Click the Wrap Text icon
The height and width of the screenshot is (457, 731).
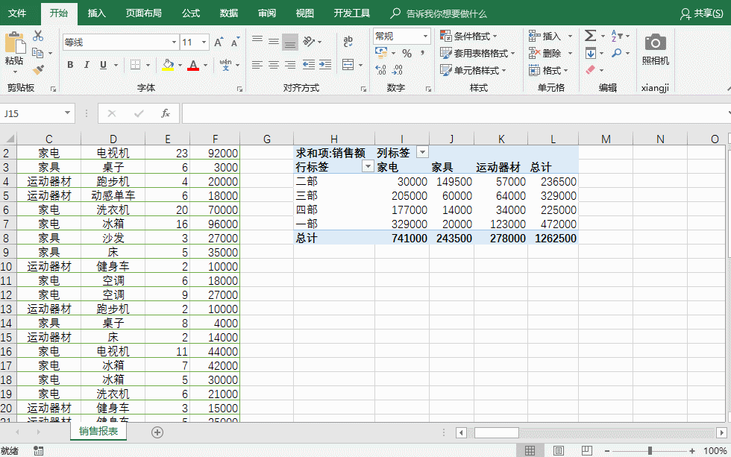(x=348, y=42)
